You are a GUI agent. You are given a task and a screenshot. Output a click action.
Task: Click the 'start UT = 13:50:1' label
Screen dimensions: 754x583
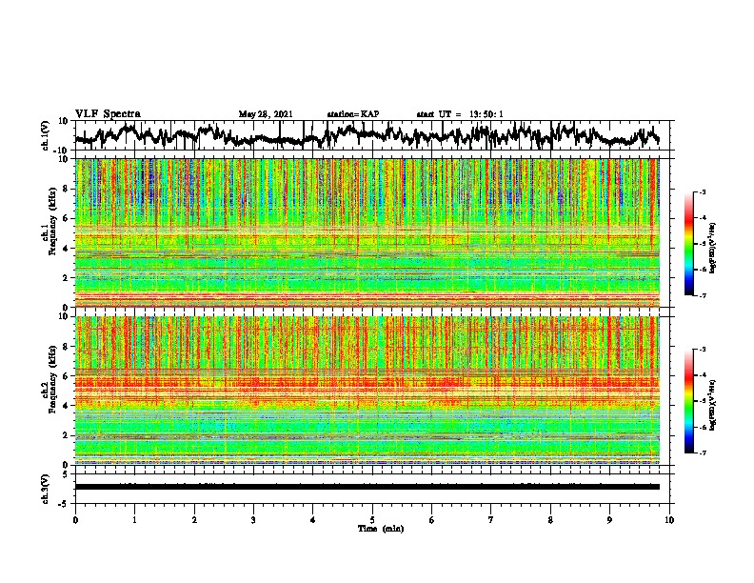(460, 114)
